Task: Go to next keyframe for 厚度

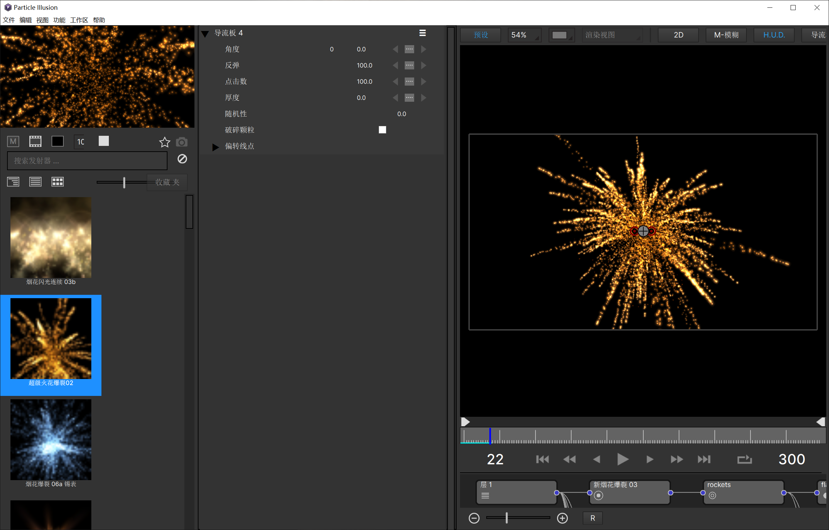Action: click(x=424, y=98)
